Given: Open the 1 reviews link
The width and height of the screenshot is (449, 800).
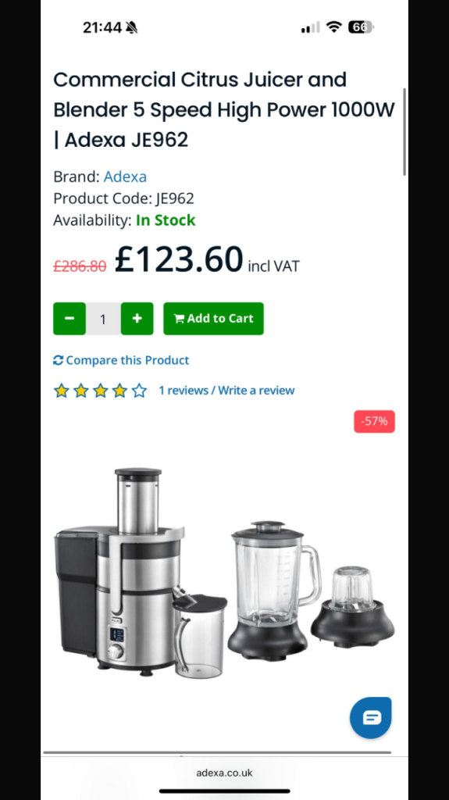Looking at the screenshot, I should point(184,391).
